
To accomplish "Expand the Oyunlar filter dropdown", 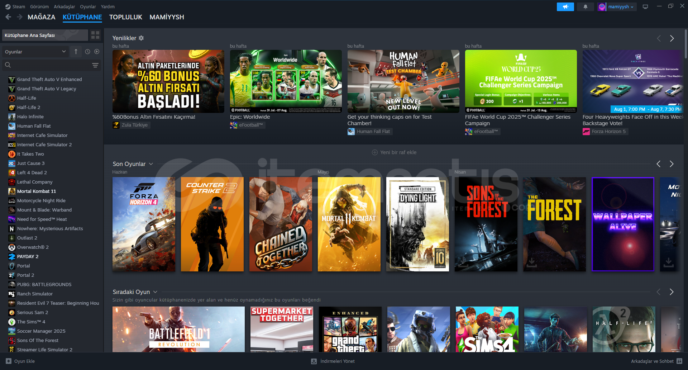I will [35, 52].
